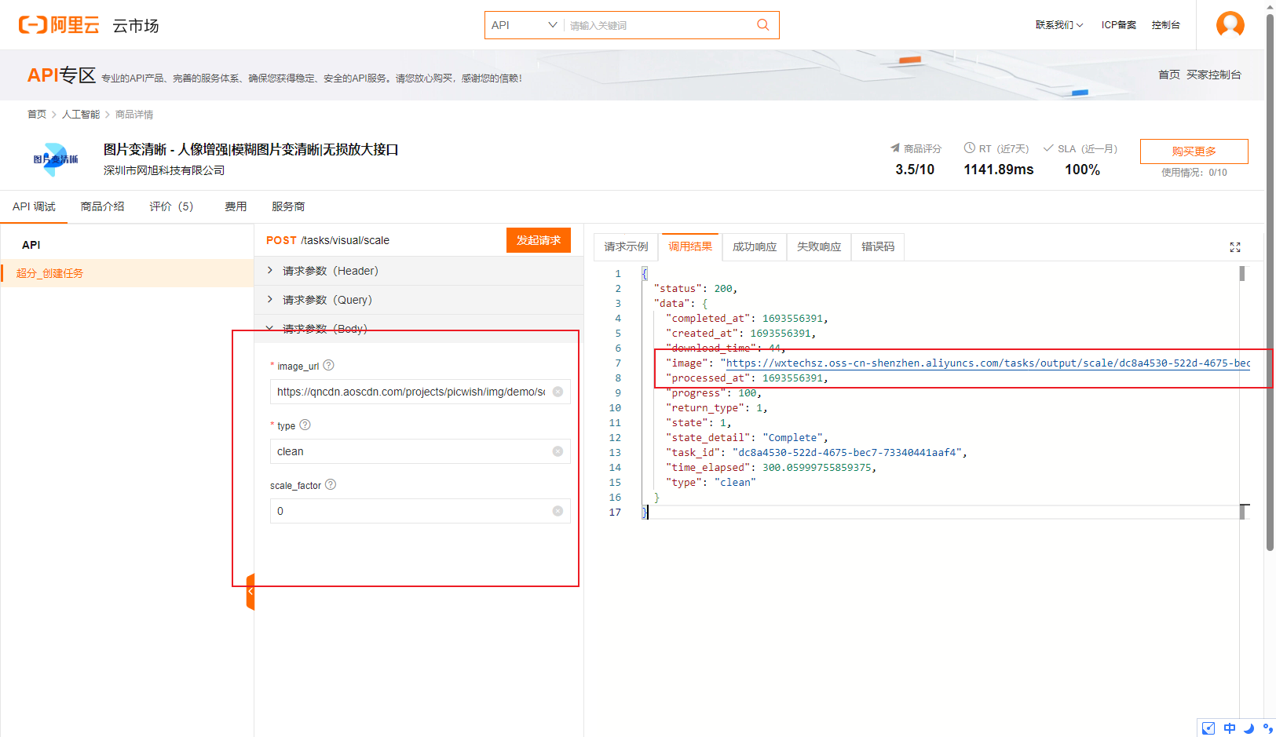
Task: Clear the image_url field with its x icon
Action: click(558, 392)
